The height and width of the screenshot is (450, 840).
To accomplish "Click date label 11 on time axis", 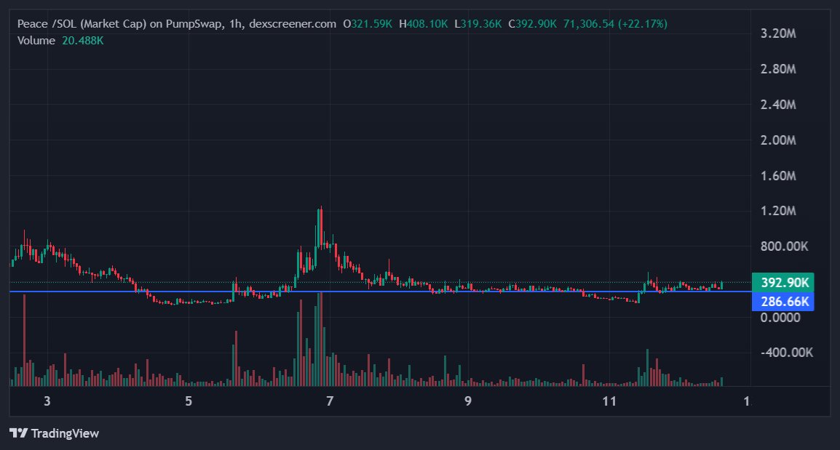I will tap(609, 401).
